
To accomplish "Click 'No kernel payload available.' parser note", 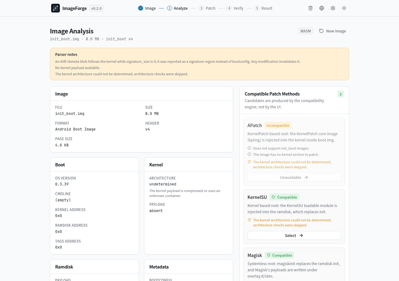I will 78,68.
